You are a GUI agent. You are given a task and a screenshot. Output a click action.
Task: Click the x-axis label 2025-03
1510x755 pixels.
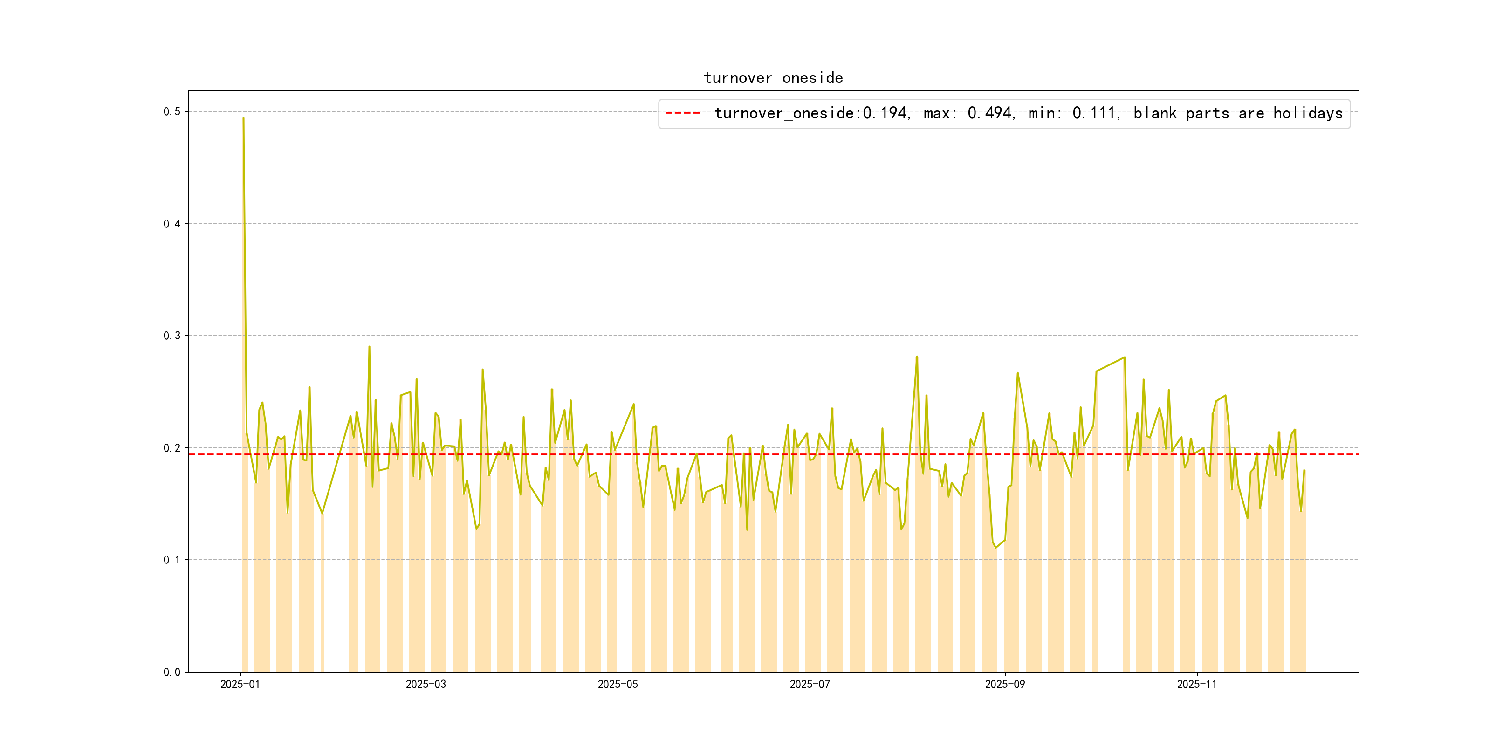tap(426, 684)
